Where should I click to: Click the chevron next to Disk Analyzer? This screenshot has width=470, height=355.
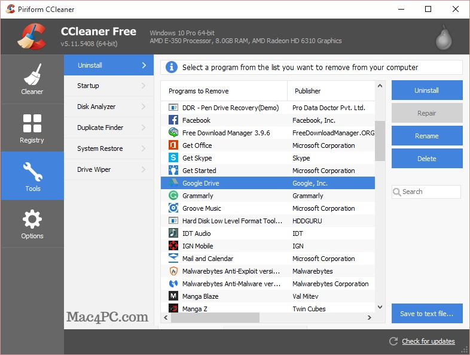tap(144, 107)
